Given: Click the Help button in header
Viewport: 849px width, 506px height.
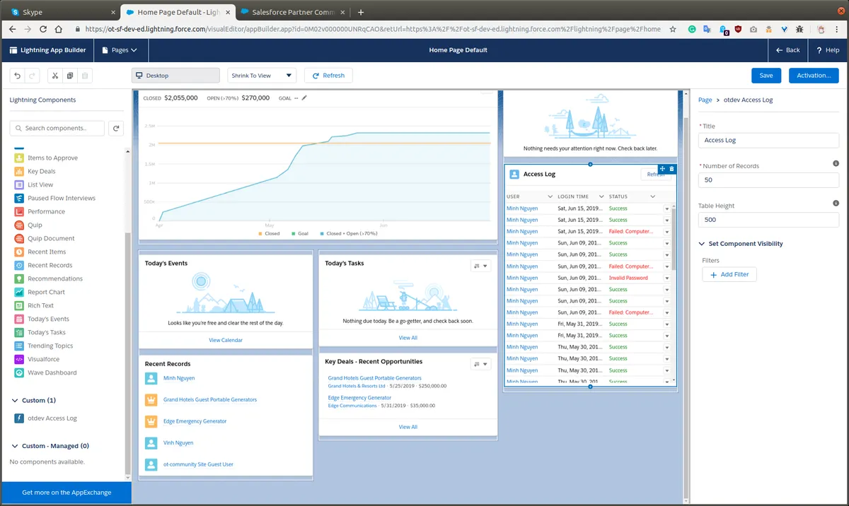Looking at the screenshot, I should [x=828, y=50].
